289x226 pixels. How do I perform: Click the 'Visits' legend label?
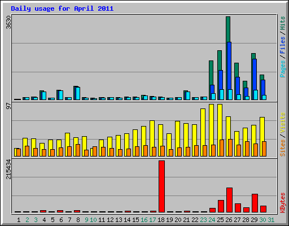[x=282, y=123]
